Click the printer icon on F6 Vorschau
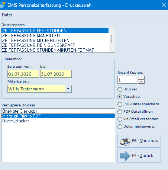The image size is (168, 170). [x=125, y=141]
